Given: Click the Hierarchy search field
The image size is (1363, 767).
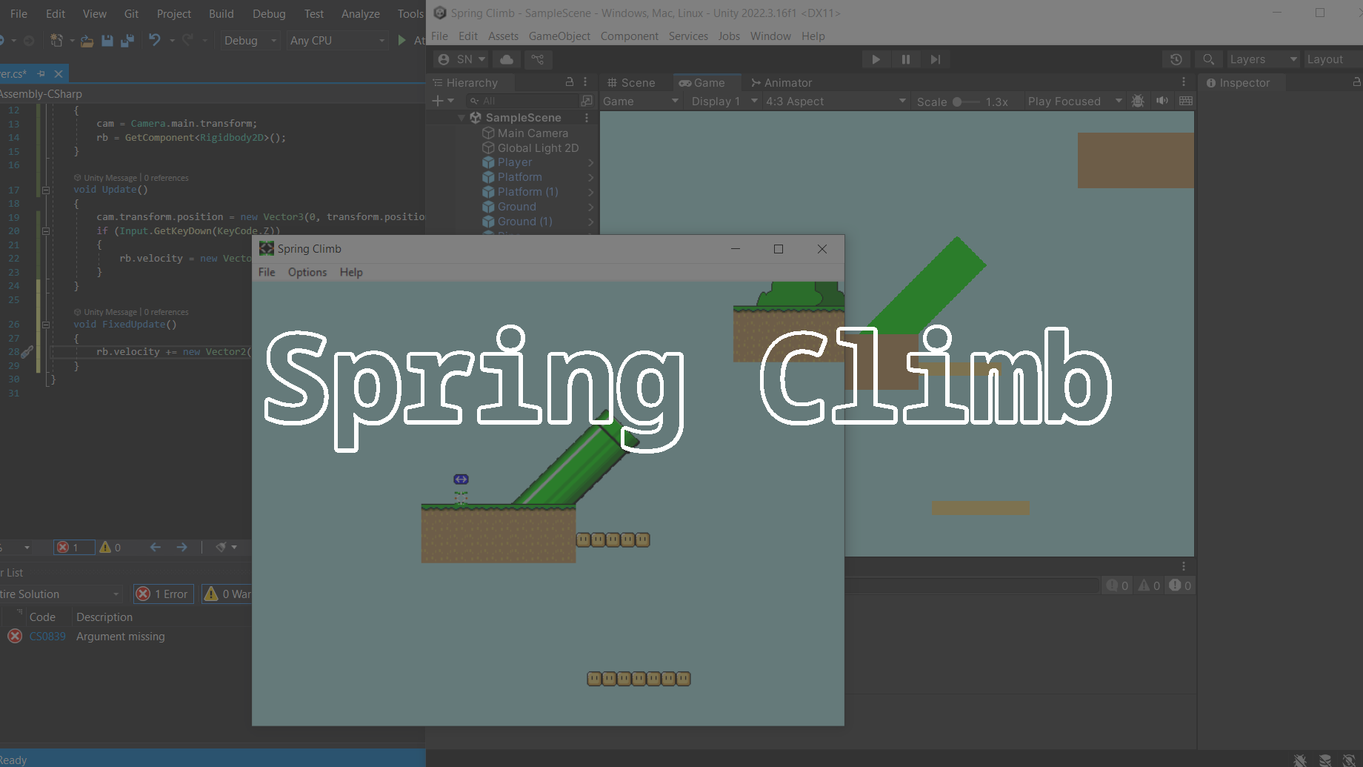Looking at the screenshot, I should pos(521,101).
